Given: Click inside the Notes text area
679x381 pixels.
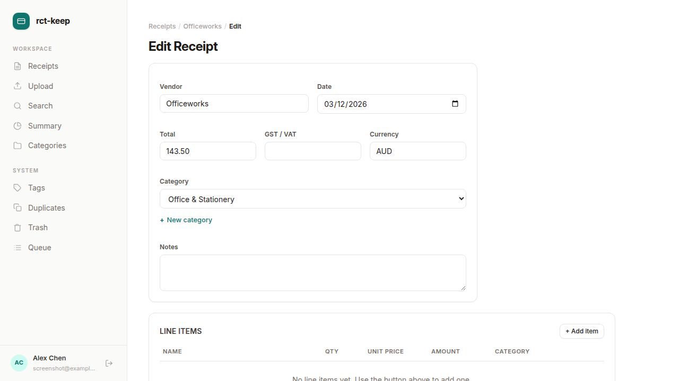Looking at the screenshot, I should (312, 273).
